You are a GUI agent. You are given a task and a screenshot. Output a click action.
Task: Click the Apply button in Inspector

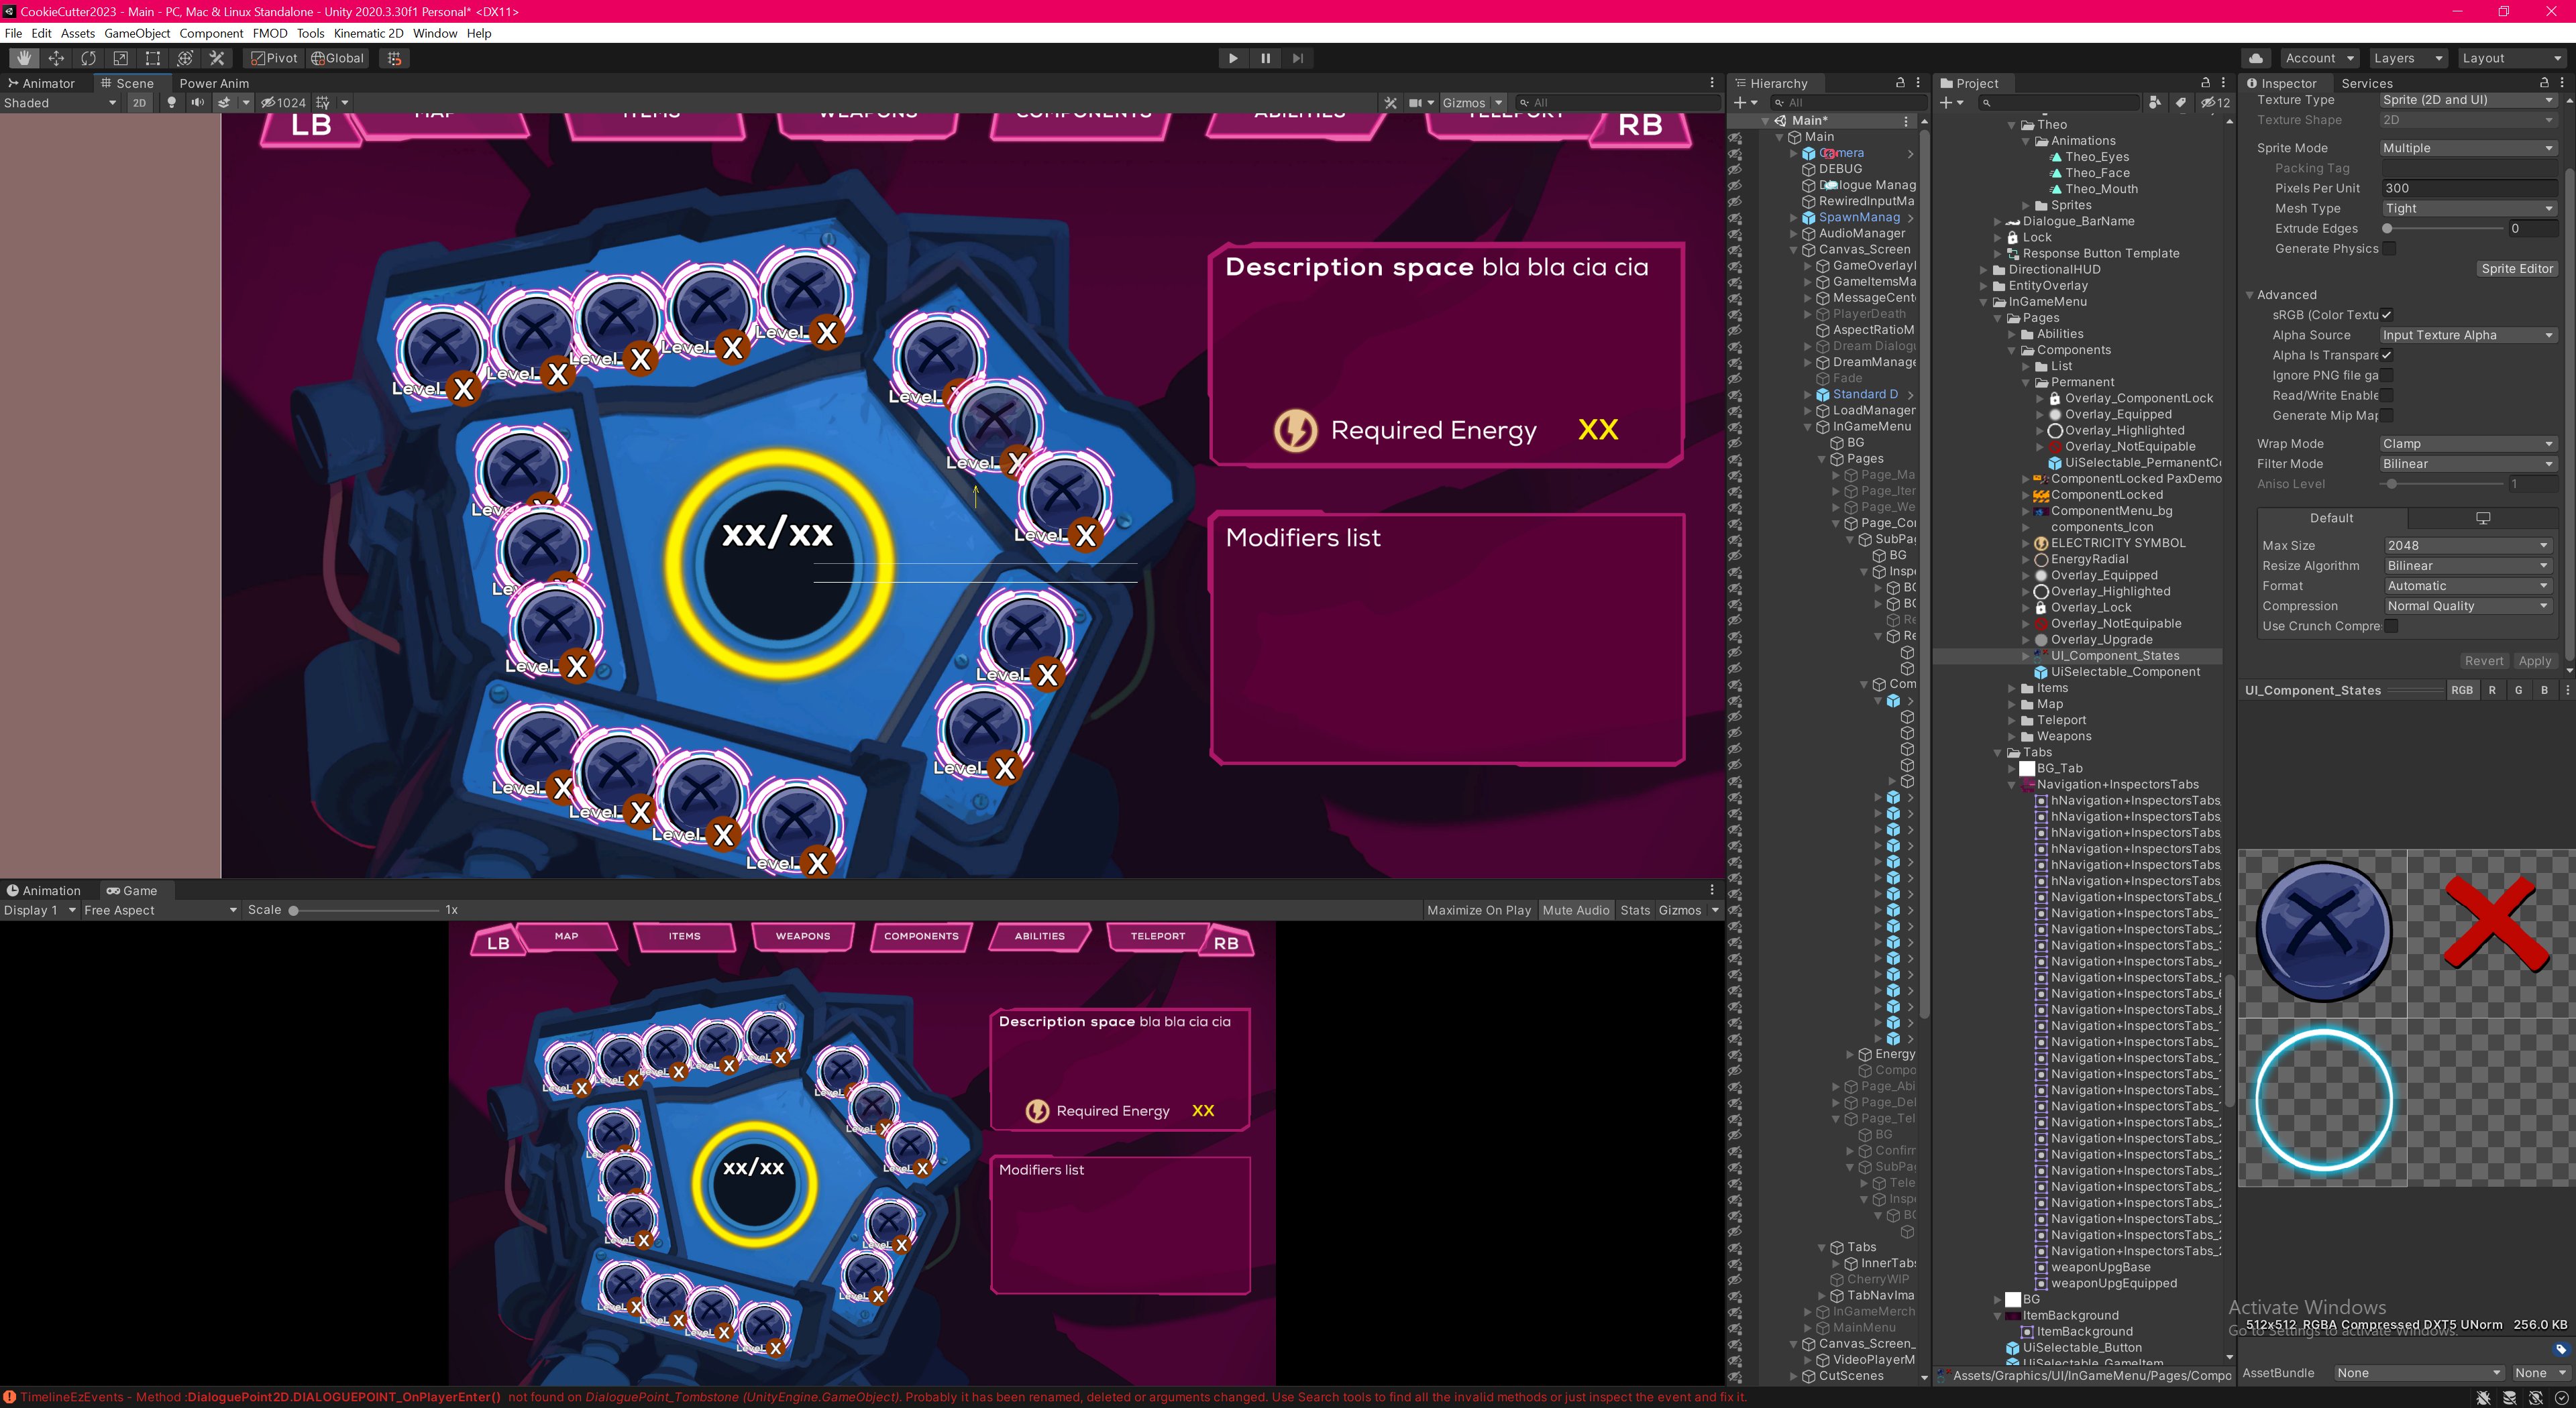click(x=2534, y=660)
